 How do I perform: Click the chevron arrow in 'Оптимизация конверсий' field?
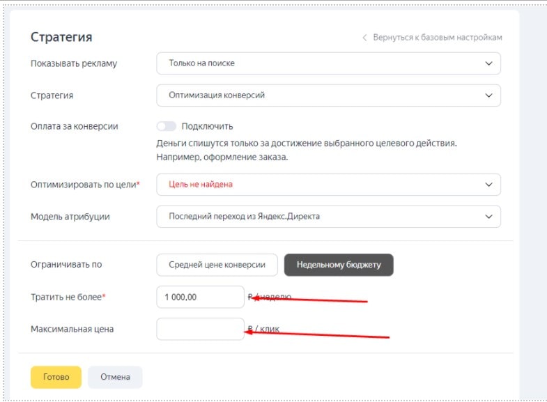click(x=488, y=95)
